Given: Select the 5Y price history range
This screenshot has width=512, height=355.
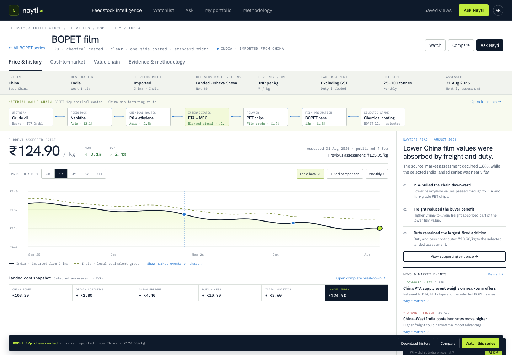Looking at the screenshot, I should 87,174.
